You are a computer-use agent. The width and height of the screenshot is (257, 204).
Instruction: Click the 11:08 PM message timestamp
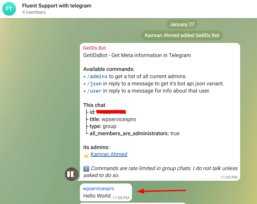click(x=121, y=198)
